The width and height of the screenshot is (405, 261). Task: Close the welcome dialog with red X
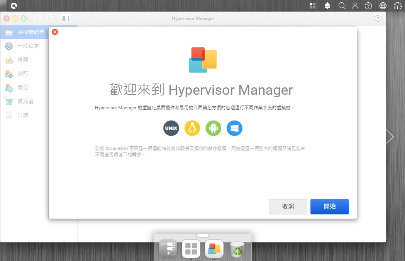coord(55,32)
